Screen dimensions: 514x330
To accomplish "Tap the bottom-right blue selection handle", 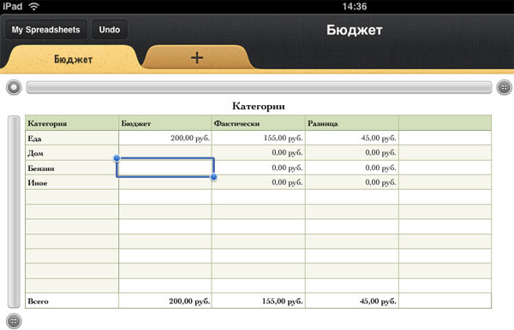I will coord(213,177).
